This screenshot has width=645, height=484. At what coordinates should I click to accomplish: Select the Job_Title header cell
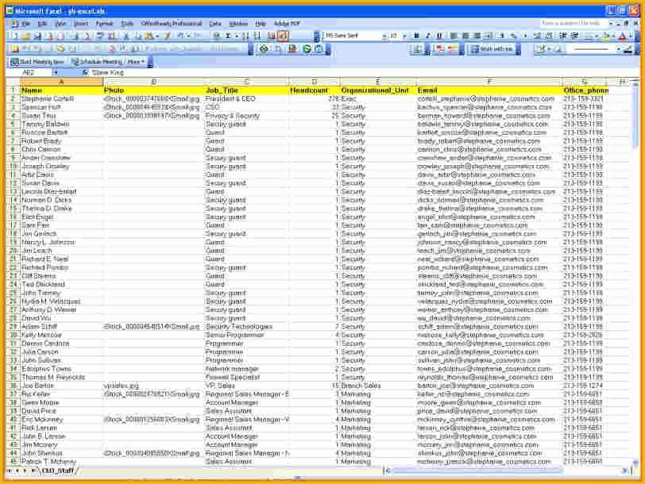[x=246, y=90]
